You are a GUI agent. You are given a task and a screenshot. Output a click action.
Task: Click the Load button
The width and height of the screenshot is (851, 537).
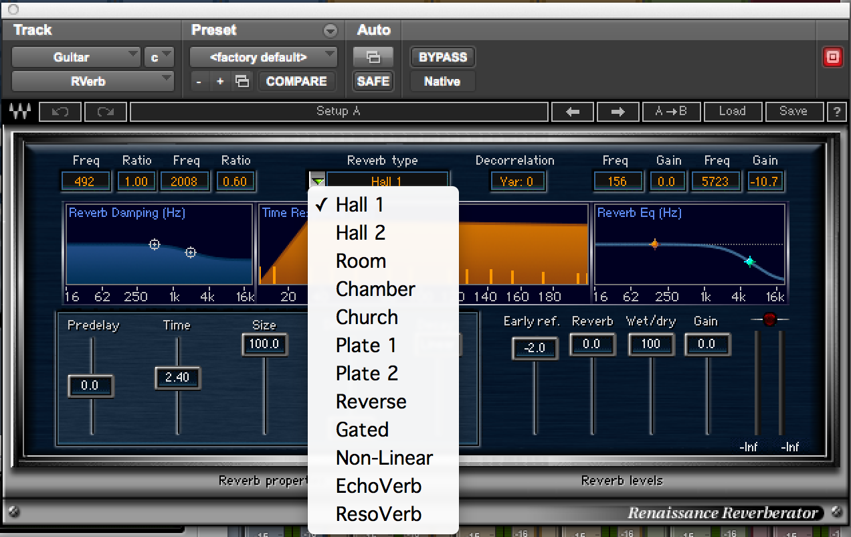(x=732, y=112)
